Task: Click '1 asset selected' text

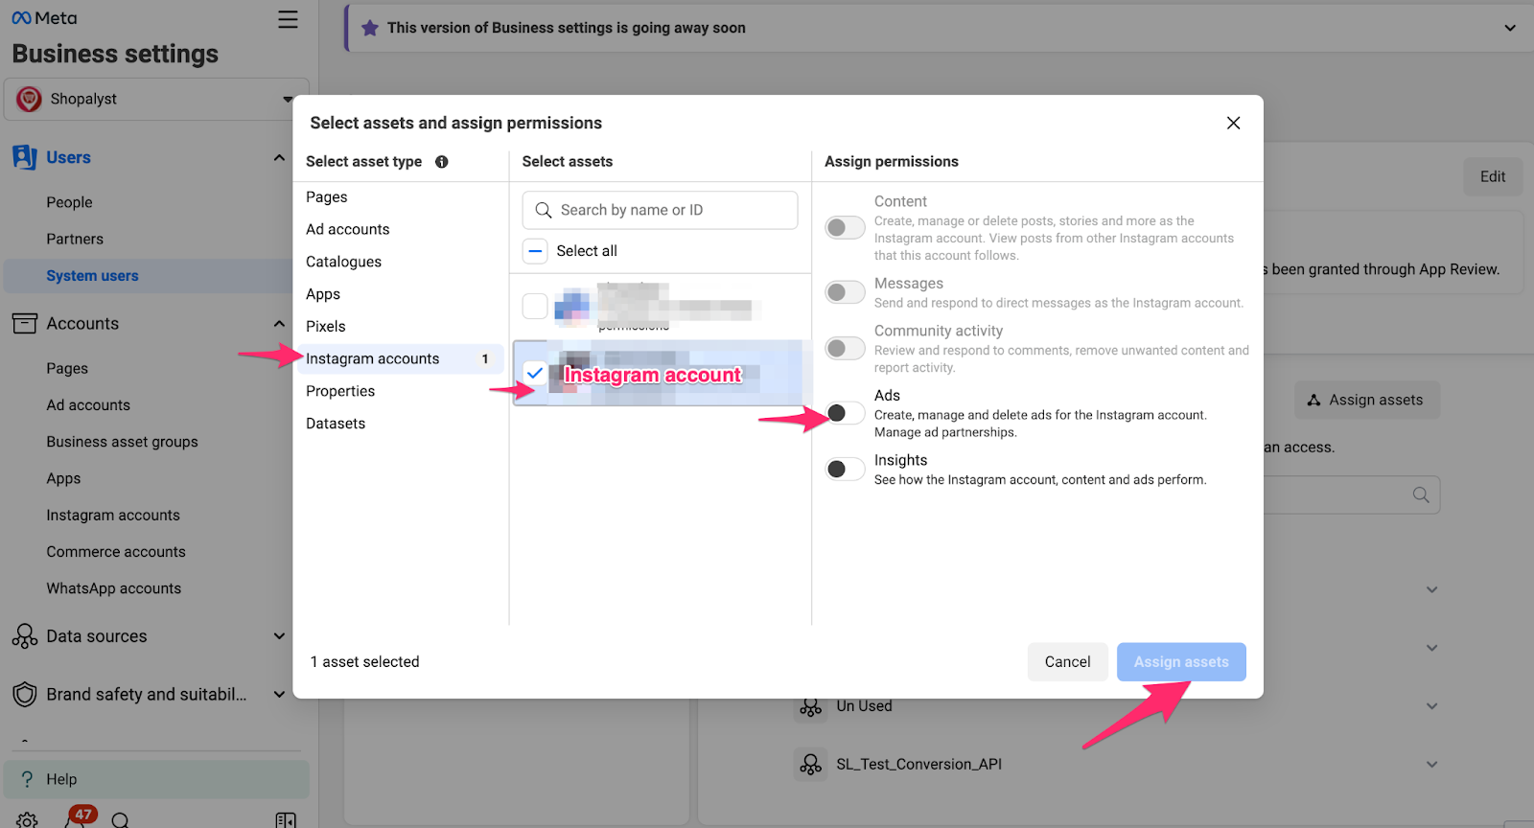Action: coord(364,662)
